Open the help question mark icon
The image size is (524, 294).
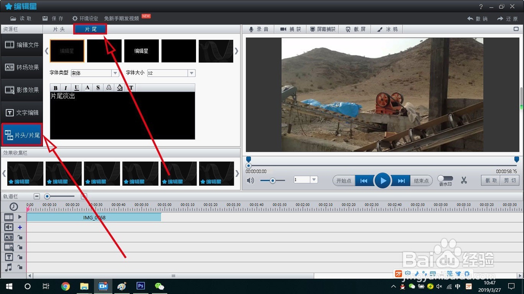481,7
